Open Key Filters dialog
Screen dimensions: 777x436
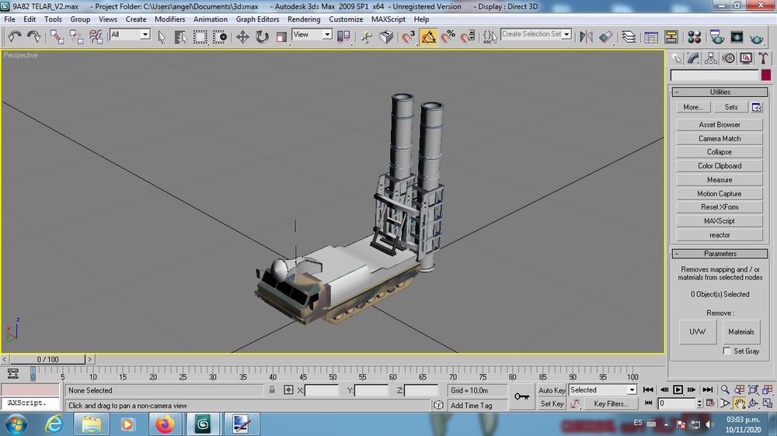(x=611, y=404)
